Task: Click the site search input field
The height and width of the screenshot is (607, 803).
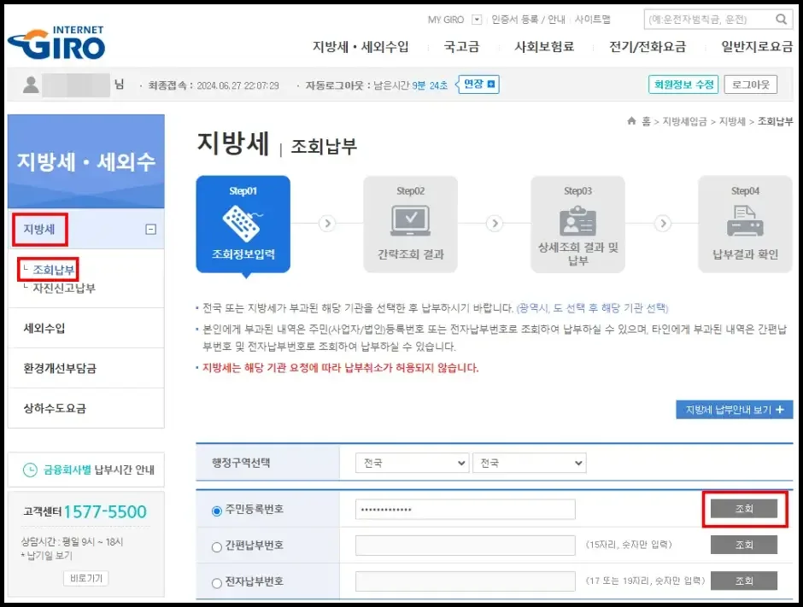Action: coord(709,20)
